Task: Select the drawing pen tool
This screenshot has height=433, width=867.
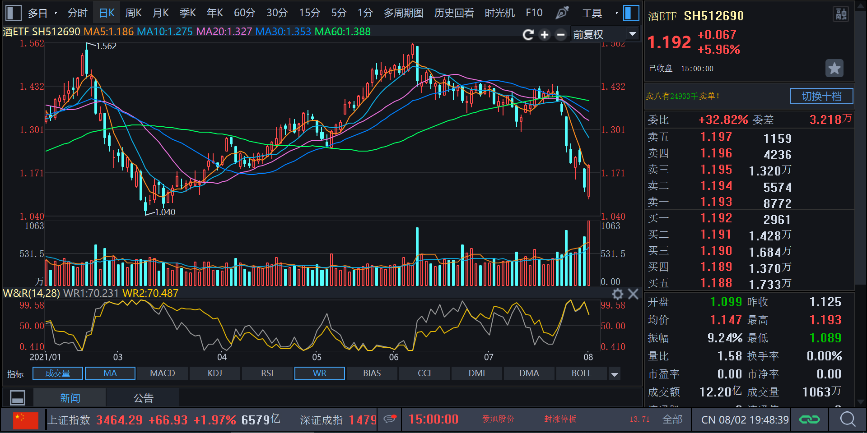Action: point(562,13)
